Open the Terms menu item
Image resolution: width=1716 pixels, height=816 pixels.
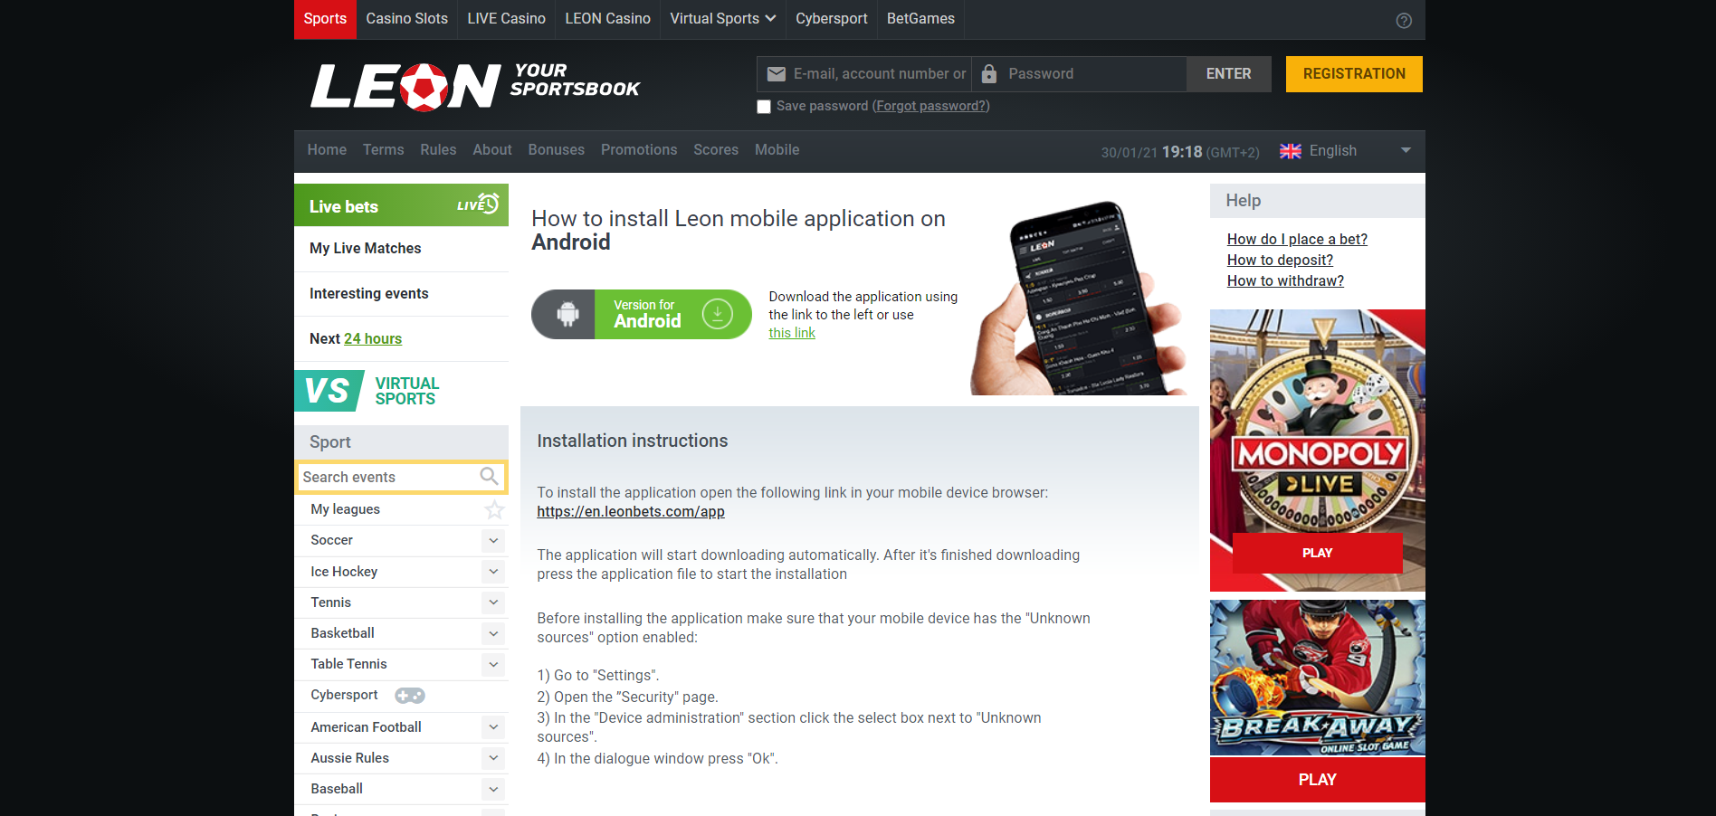[x=384, y=150]
